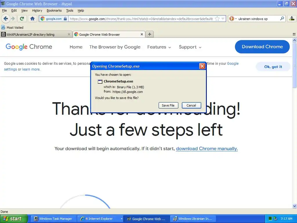Switch to Windows Ukrainian In... taskbar item

coord(193,219)
